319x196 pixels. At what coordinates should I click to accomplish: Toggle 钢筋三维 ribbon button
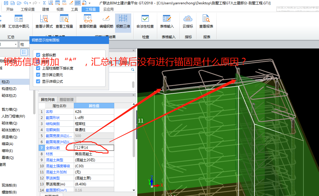click(x=123, y=23)
